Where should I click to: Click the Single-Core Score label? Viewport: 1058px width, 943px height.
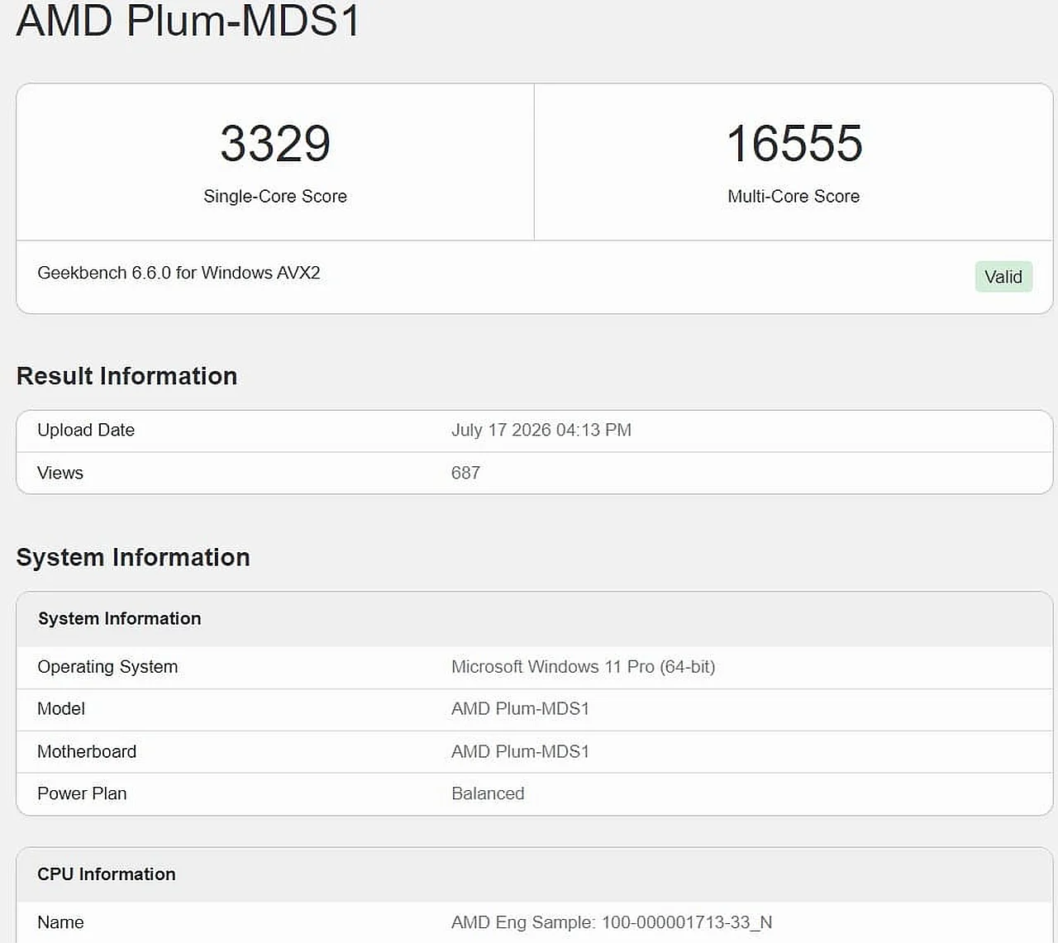tap(275, 197)
